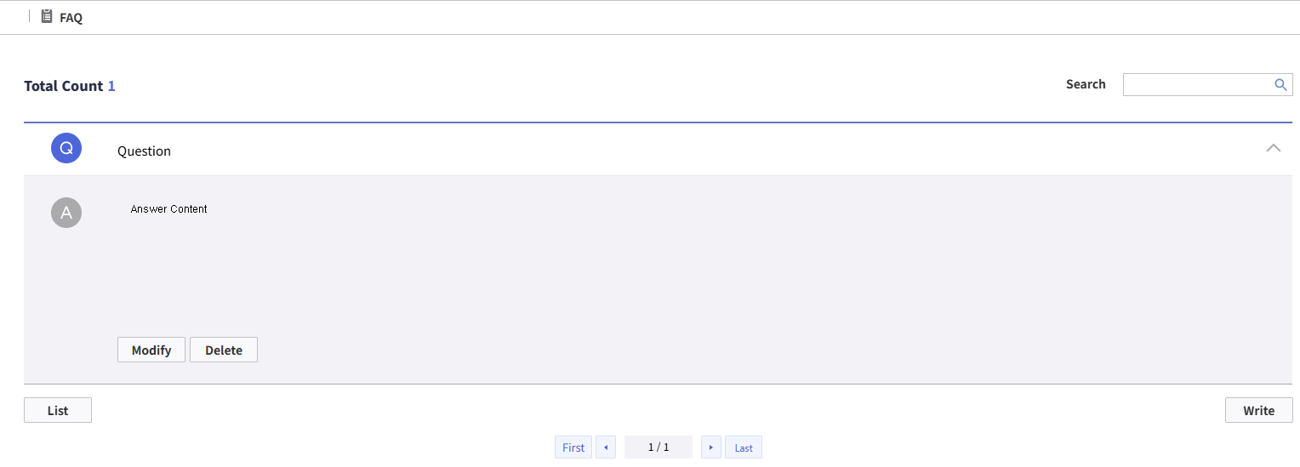Focus the Search text field
This screenshot has width=1300, height=467.
pos(1198,84)
